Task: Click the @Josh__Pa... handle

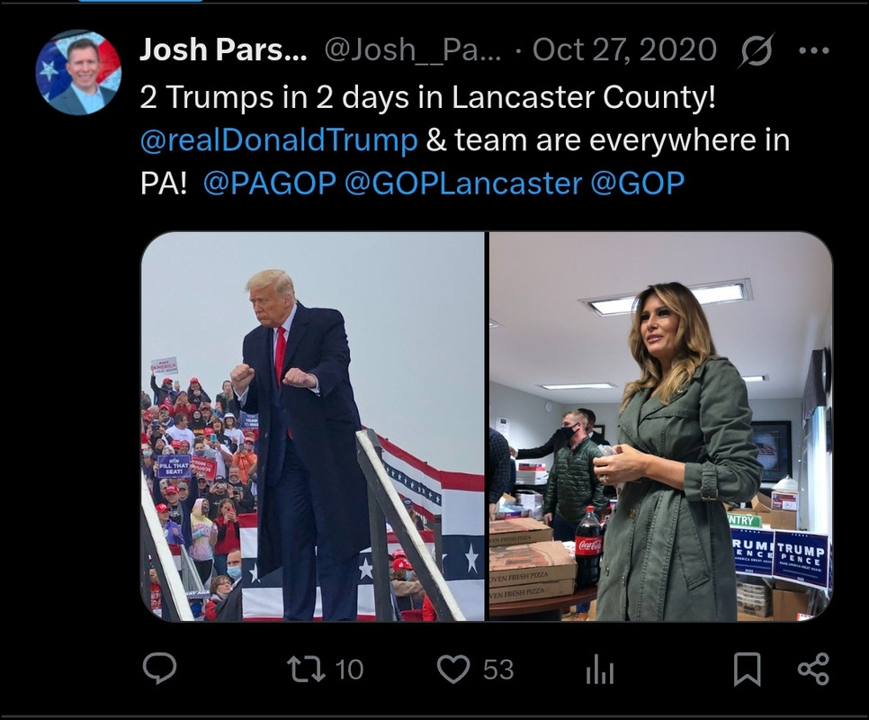Action: (413, 49)
